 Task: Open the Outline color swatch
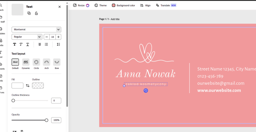pos(38,85)
